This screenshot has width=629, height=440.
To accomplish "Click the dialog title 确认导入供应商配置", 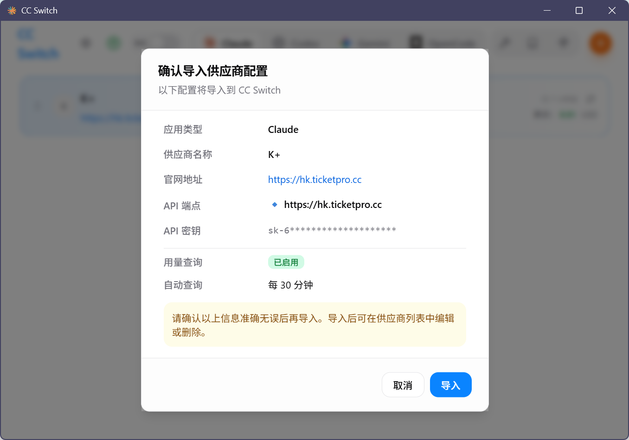I will point(213,71).
